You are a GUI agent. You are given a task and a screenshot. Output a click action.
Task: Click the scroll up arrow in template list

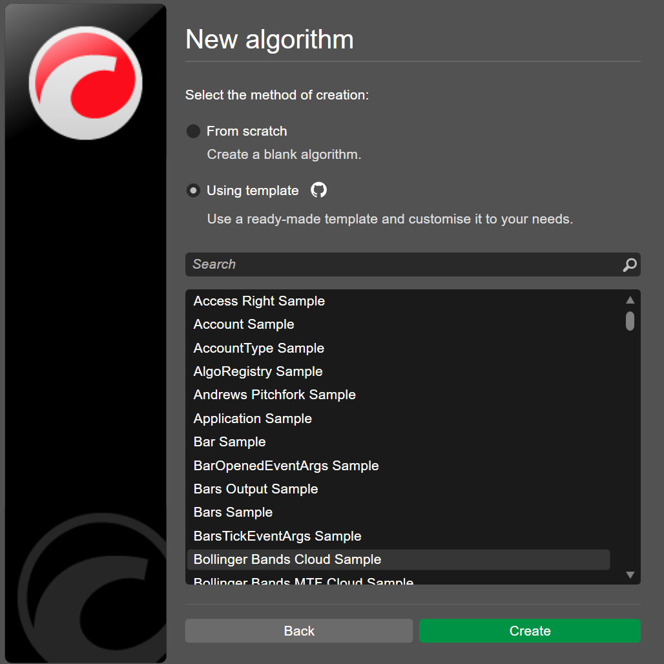[x=630, y=300]
